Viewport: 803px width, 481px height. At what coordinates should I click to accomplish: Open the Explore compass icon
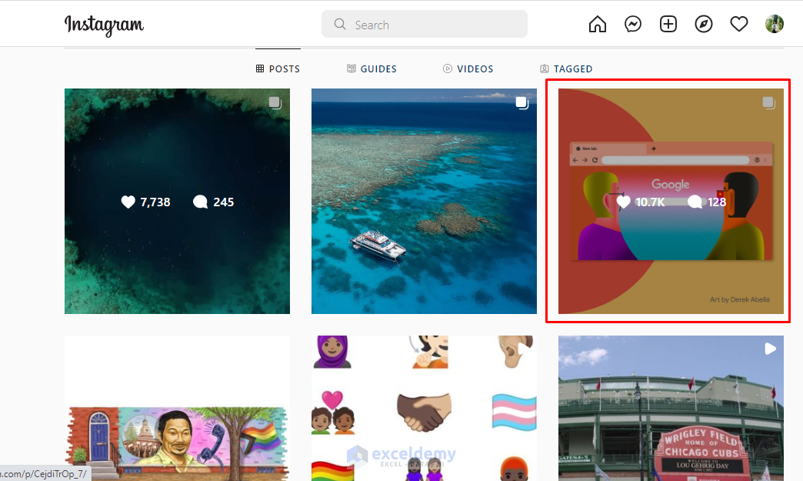703,24
